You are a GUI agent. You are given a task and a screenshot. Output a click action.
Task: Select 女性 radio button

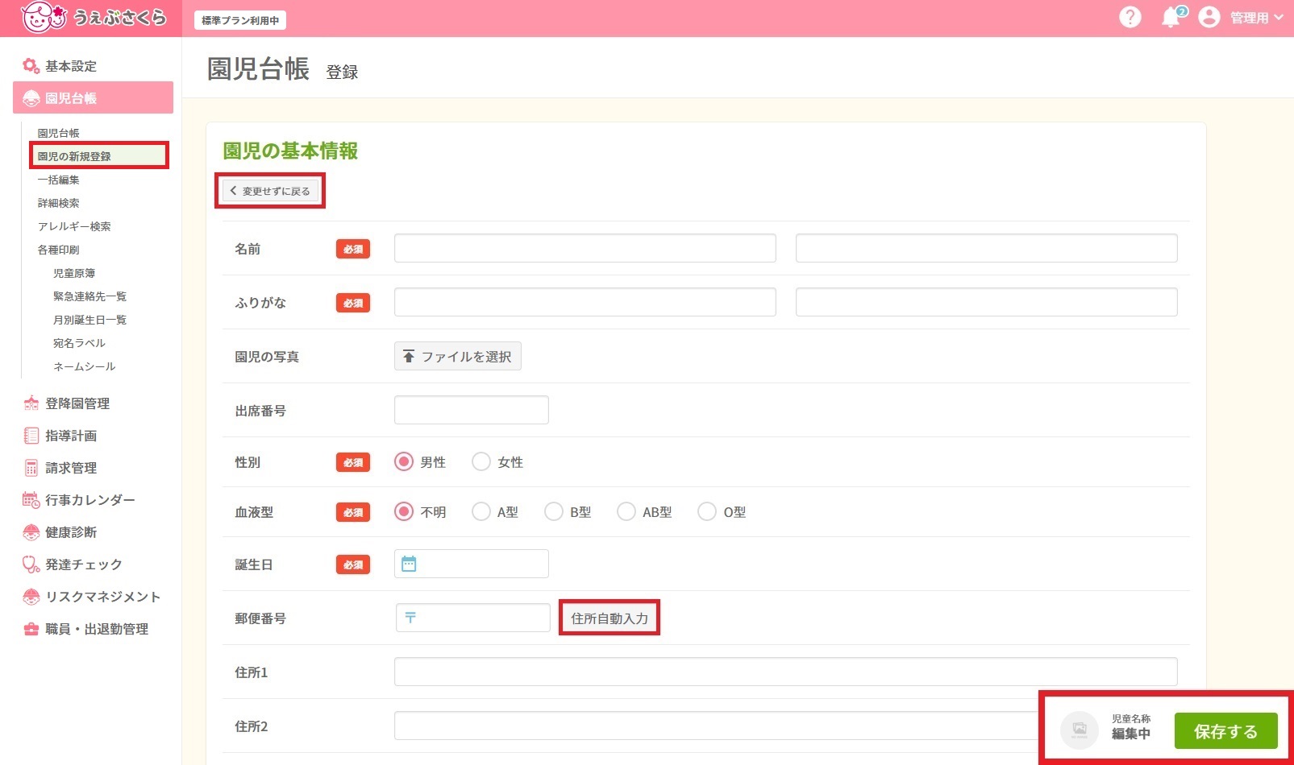pyautogui.click(x=481, y=461)
